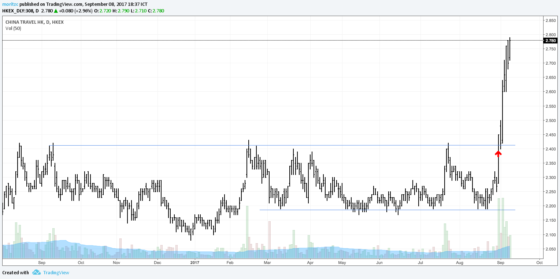Click the Jul label on time axis

[x=421, y=262]
